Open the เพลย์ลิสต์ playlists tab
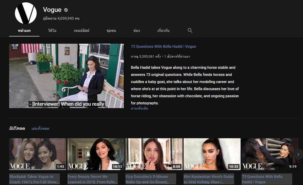This screenshot has width=303, height=185. point(81,30)
